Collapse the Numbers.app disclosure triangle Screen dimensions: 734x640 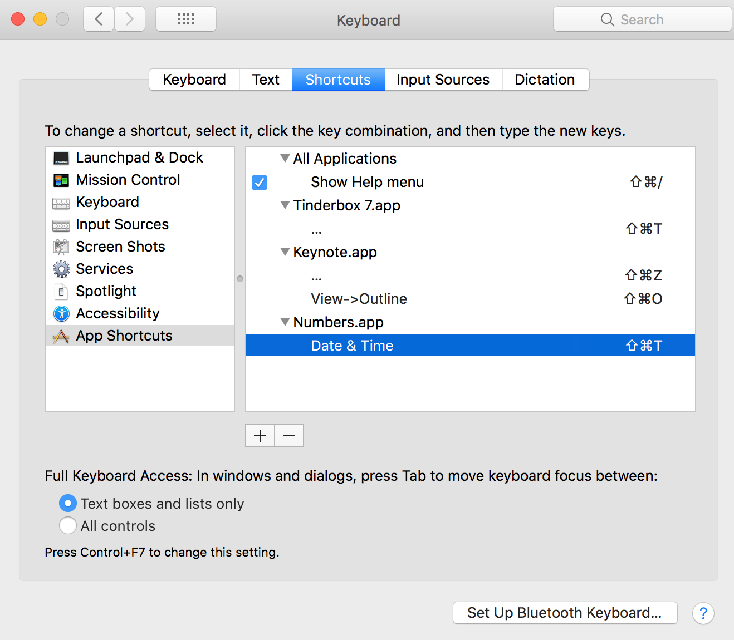pyautogui.click(x=285, y=322)
